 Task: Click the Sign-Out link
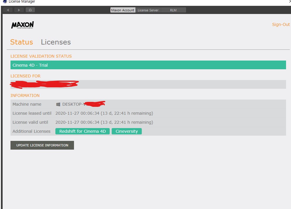tap(281, 24)
